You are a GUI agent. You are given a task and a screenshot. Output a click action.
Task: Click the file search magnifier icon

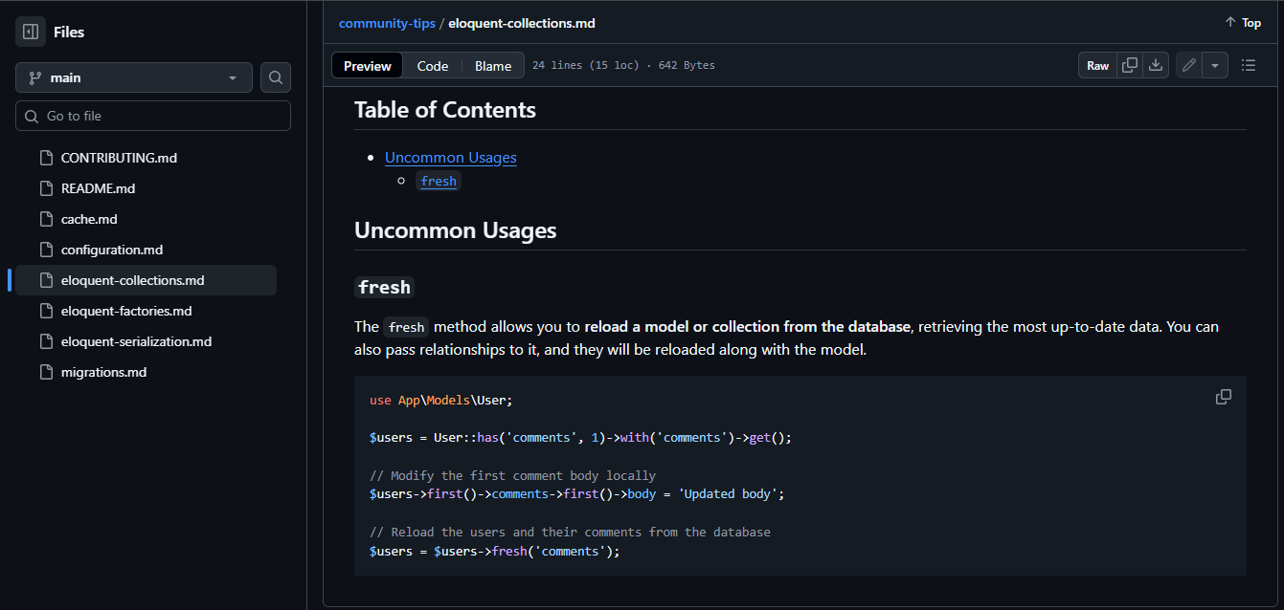[276, 77]
